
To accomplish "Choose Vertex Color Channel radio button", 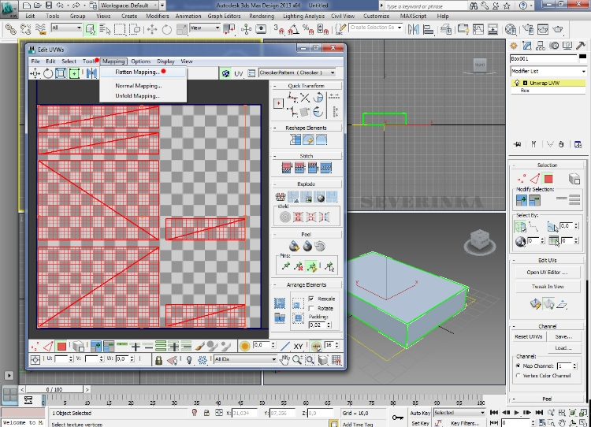I will tap(519, 376).
